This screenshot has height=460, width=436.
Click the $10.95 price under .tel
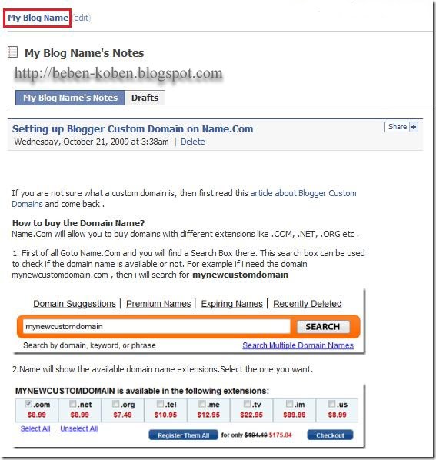click(x=165, y=415)
